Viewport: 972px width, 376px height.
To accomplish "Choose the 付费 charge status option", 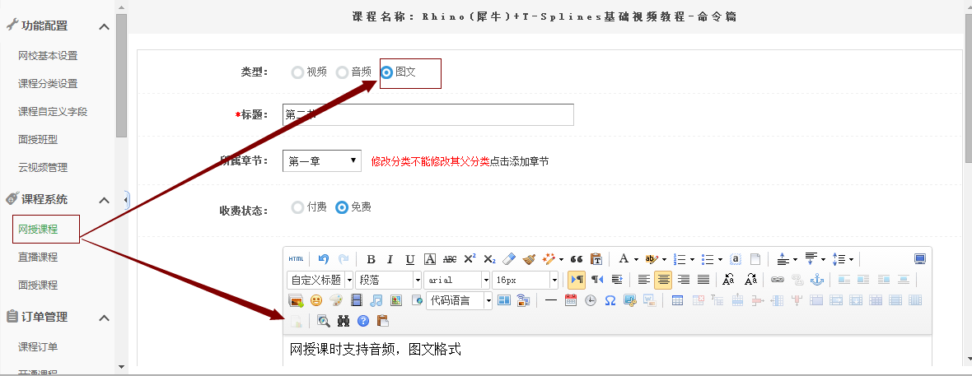I will click(x=297, y=207).
